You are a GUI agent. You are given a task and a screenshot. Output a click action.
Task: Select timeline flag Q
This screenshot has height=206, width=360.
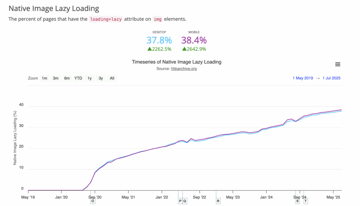pyautogui.click(x=185, y=201)
